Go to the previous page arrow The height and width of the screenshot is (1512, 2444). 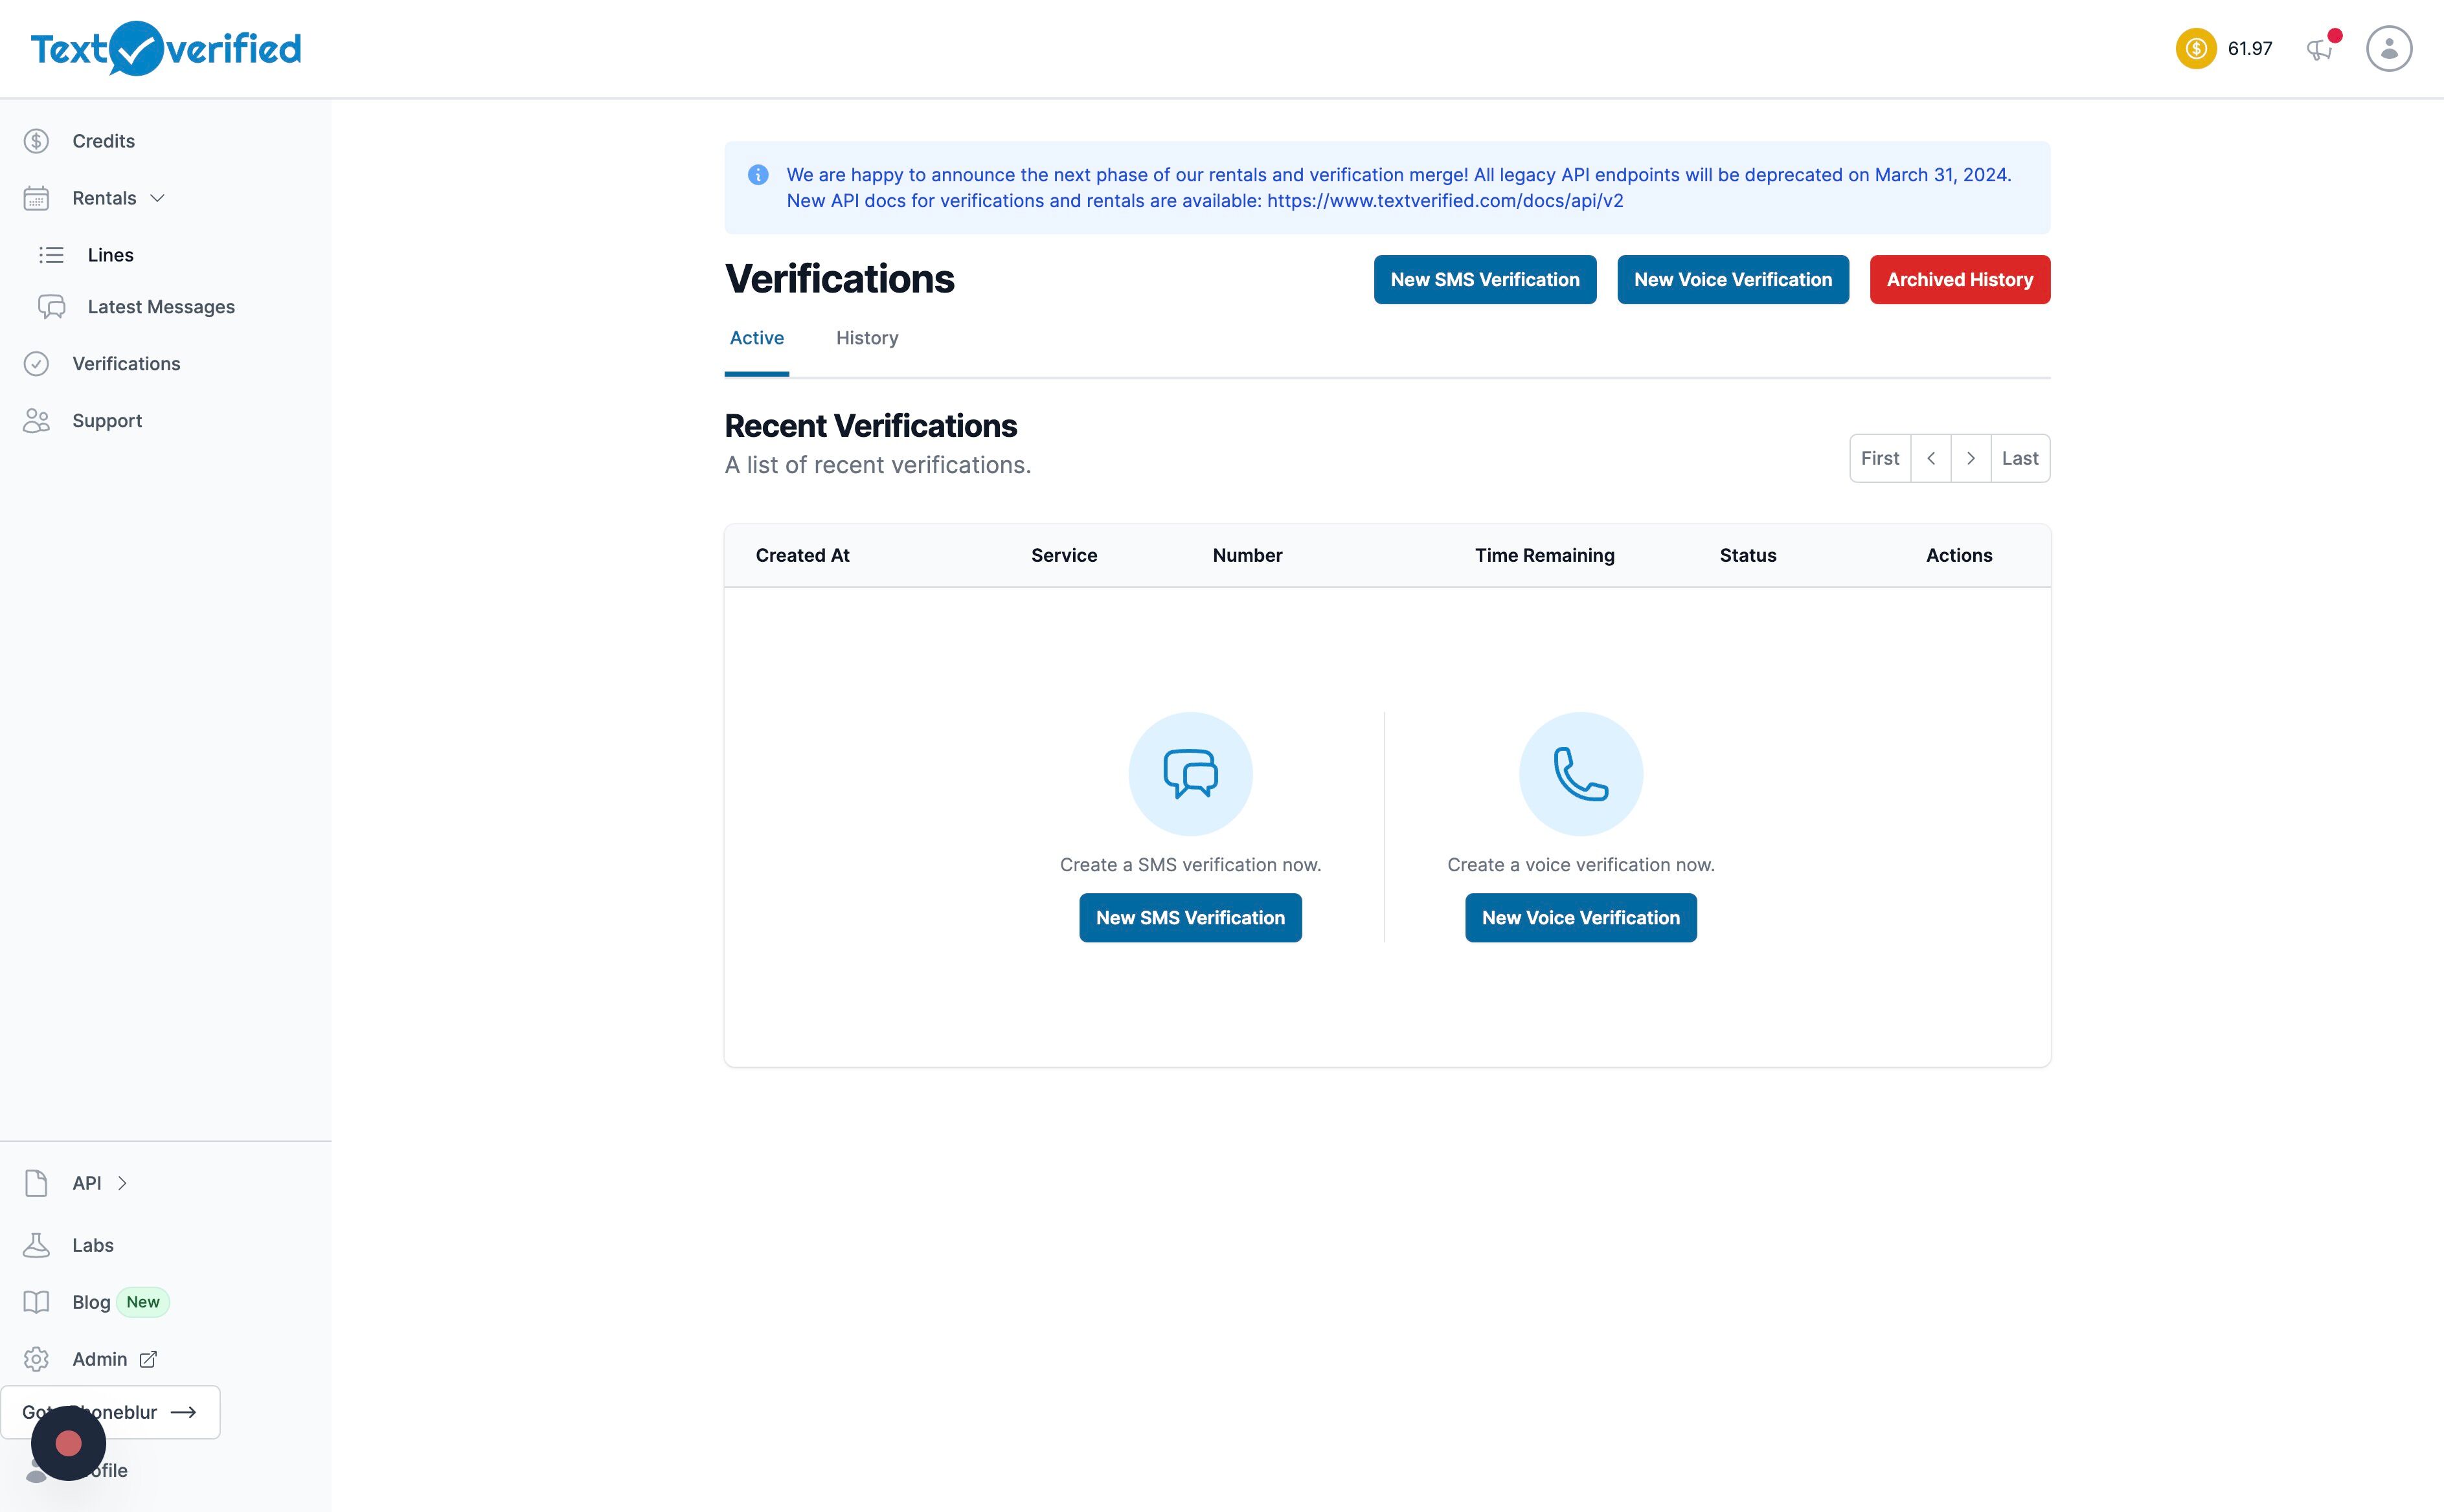[x=1931, y=458]
